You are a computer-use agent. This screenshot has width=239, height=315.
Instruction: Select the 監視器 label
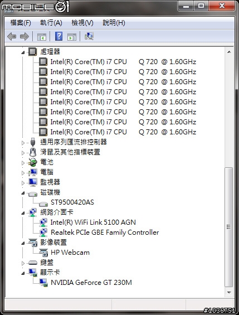tap(50, 182)
